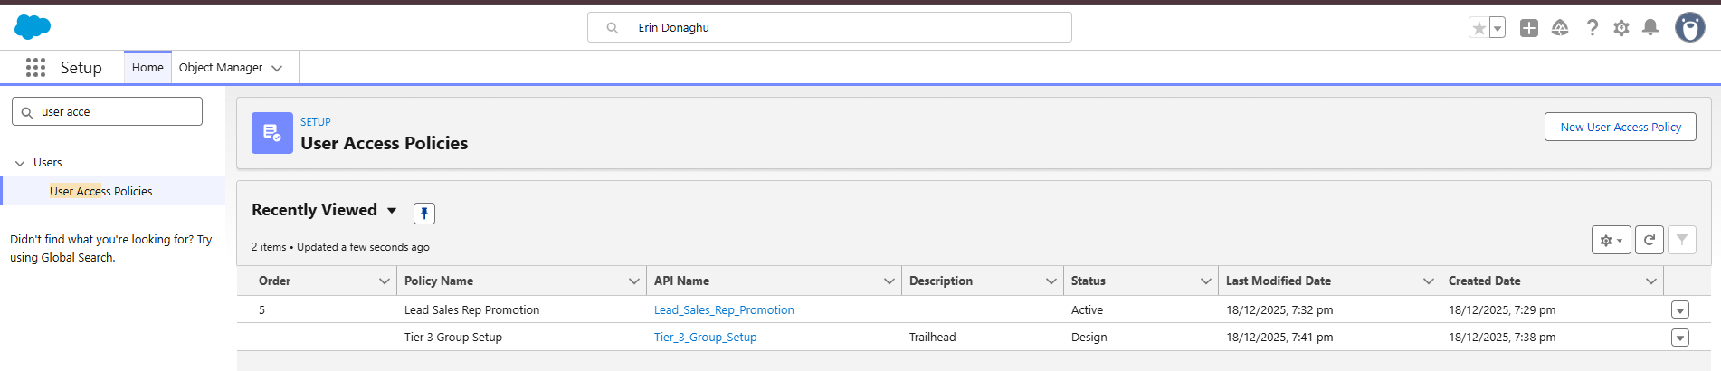This screenshot has height=371, width=1721.
Task: Open the Setup gear menu
Action: click(1621, 28)
